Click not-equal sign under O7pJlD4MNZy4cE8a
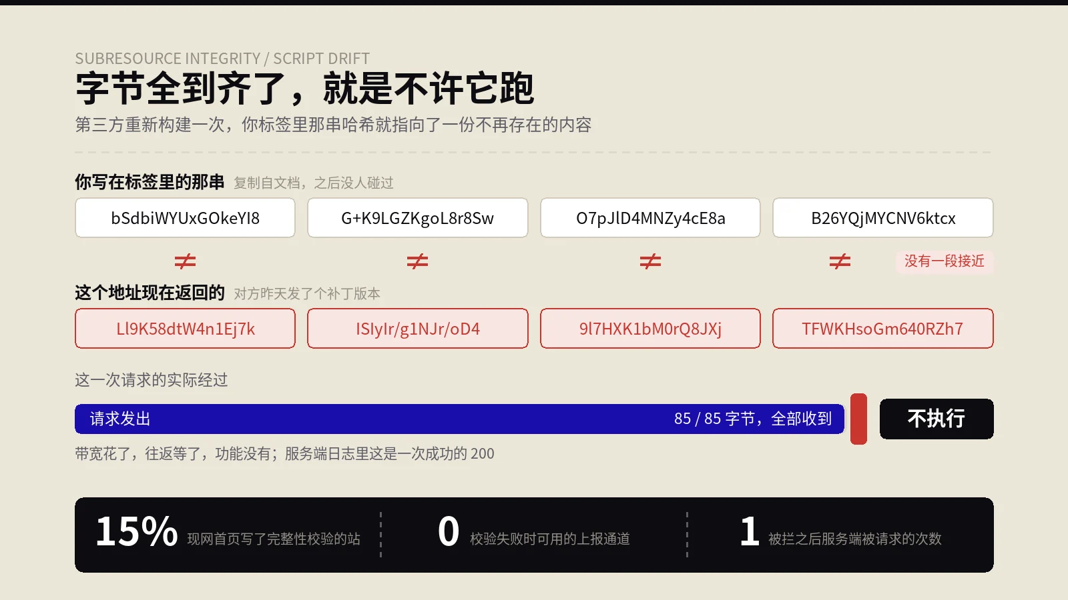 [650, 261]
